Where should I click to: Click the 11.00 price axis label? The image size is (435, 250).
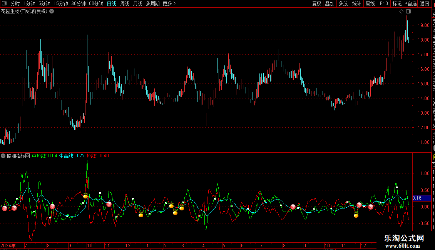(423, 142)
